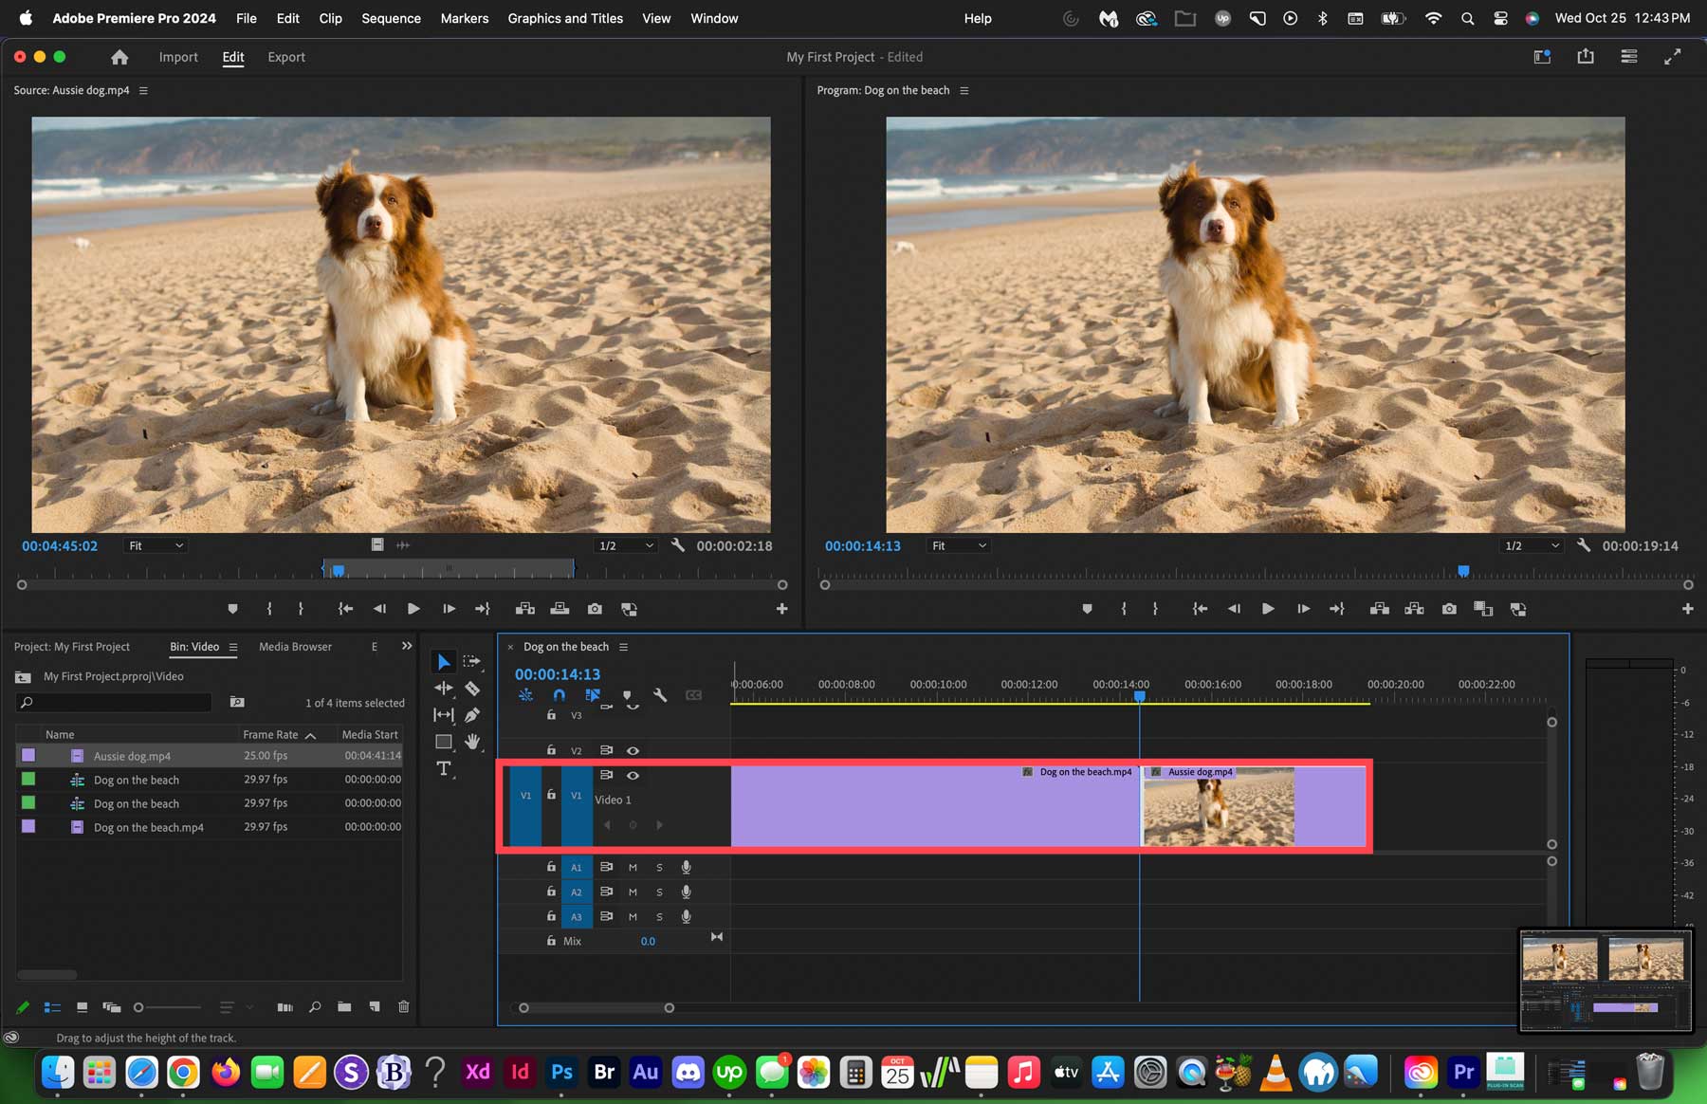This screenshot has width=1707, height=1104.
Task: Select the Aussie dog.mp4 clip in the bin
Action: 132,755
